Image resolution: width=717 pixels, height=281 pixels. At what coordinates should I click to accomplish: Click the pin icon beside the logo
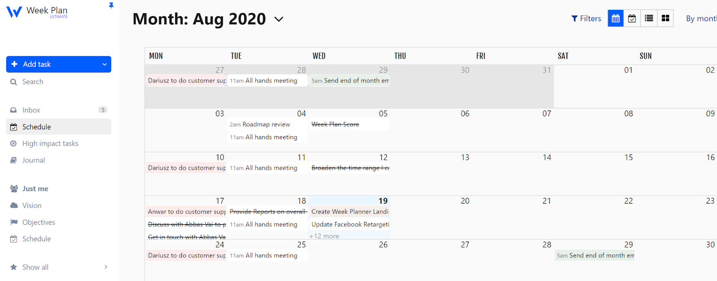pos(111,5)
